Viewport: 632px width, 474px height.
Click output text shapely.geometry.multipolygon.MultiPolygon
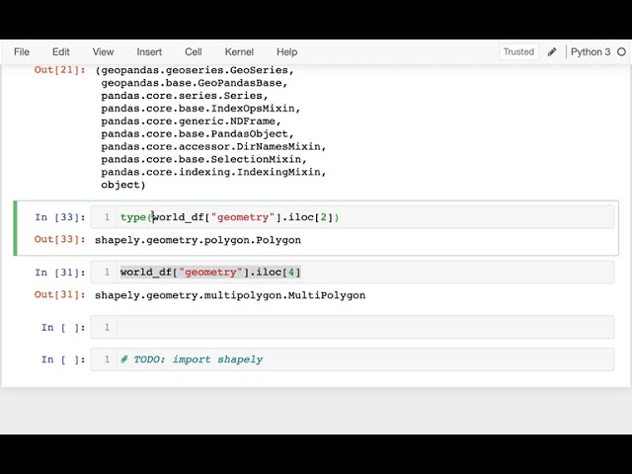tap(230, 295)
